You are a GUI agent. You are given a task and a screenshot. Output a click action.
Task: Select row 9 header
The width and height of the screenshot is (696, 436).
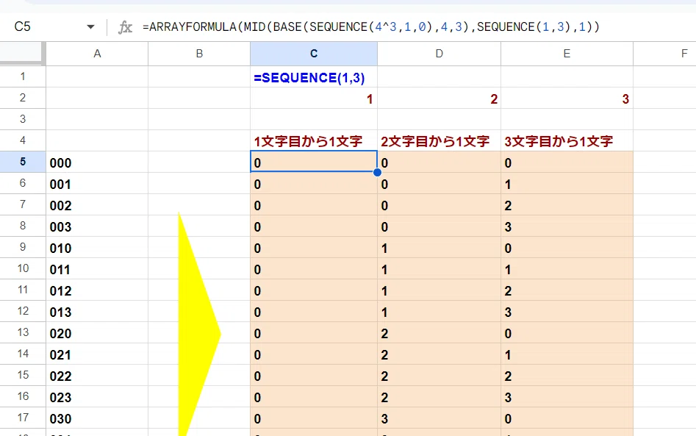coord(23,247)
